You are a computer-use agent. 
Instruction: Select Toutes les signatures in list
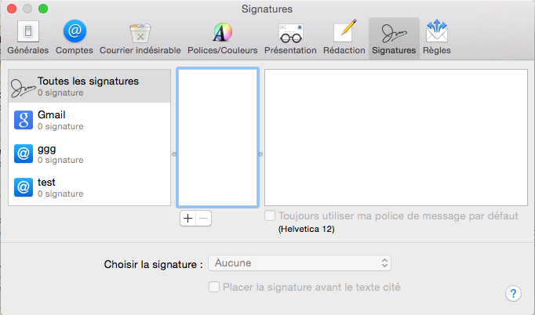pos(89,86)
